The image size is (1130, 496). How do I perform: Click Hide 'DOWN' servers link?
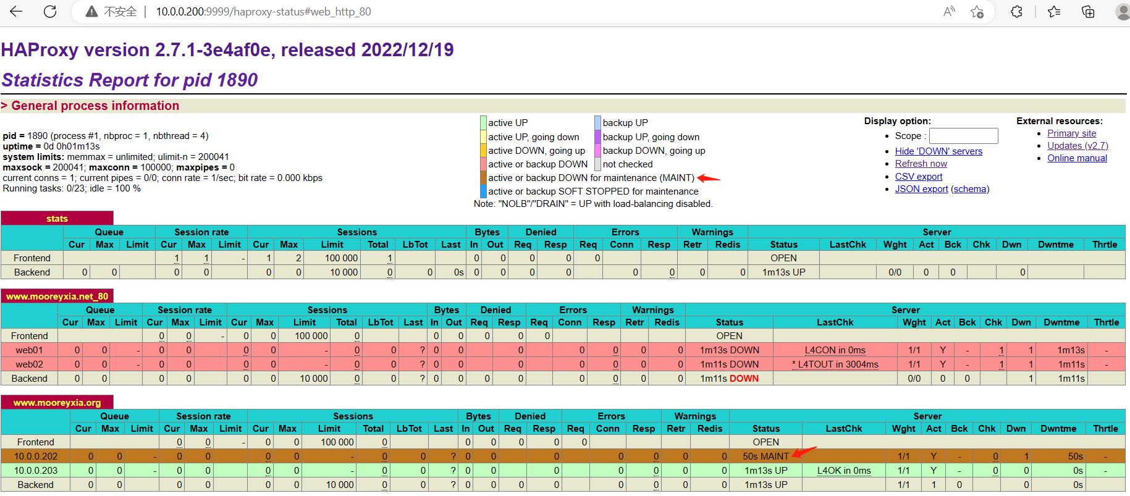(x=938, y=151)
